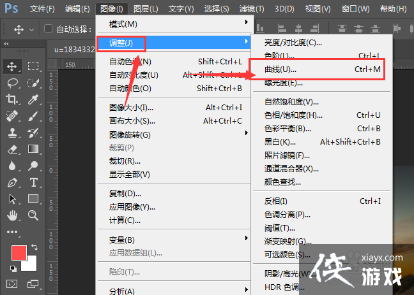The height and width of the screenshot is (295, 414).
Task: Select the Zoom magnifier tool
Action: point(33,215)
